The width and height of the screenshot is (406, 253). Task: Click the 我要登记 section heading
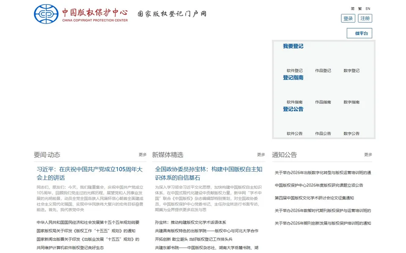(293, 46)
